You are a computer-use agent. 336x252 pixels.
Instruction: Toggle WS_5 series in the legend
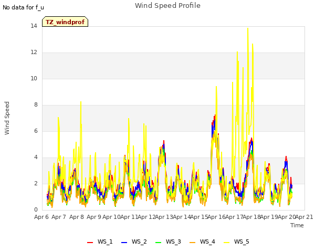click(x=236, y=241)
